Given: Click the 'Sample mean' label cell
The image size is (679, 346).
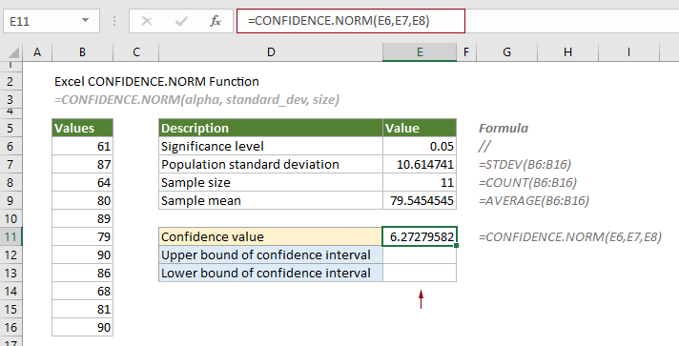Looking at the screenshot, I should tap(271, 200).
